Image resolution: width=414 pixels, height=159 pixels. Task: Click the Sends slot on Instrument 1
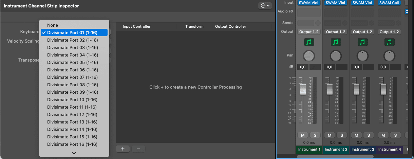[x=306, y=23]
